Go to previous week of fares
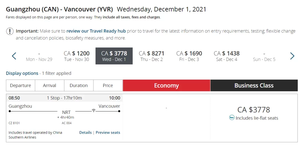 pyautogui.click(x=14, y=56)
